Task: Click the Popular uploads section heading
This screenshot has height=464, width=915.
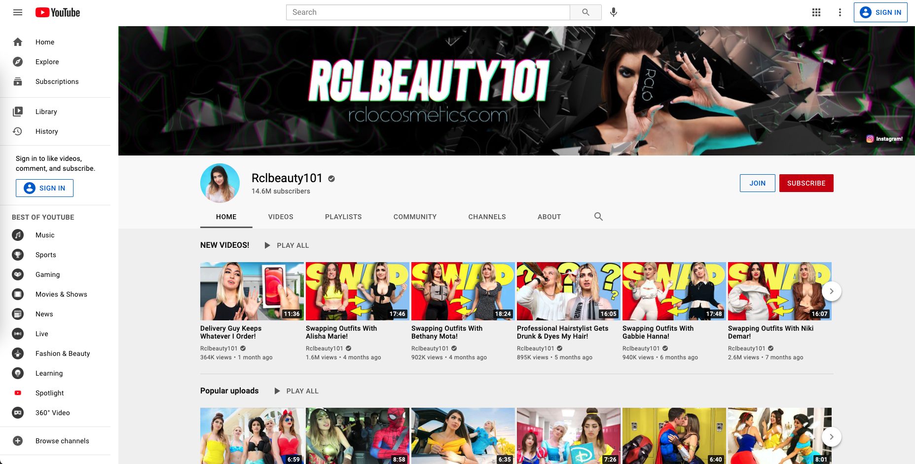Action: pos(229,390)
